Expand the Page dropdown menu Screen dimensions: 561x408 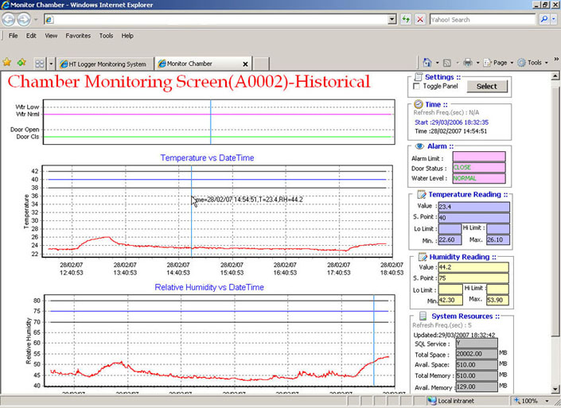(501, 63)
